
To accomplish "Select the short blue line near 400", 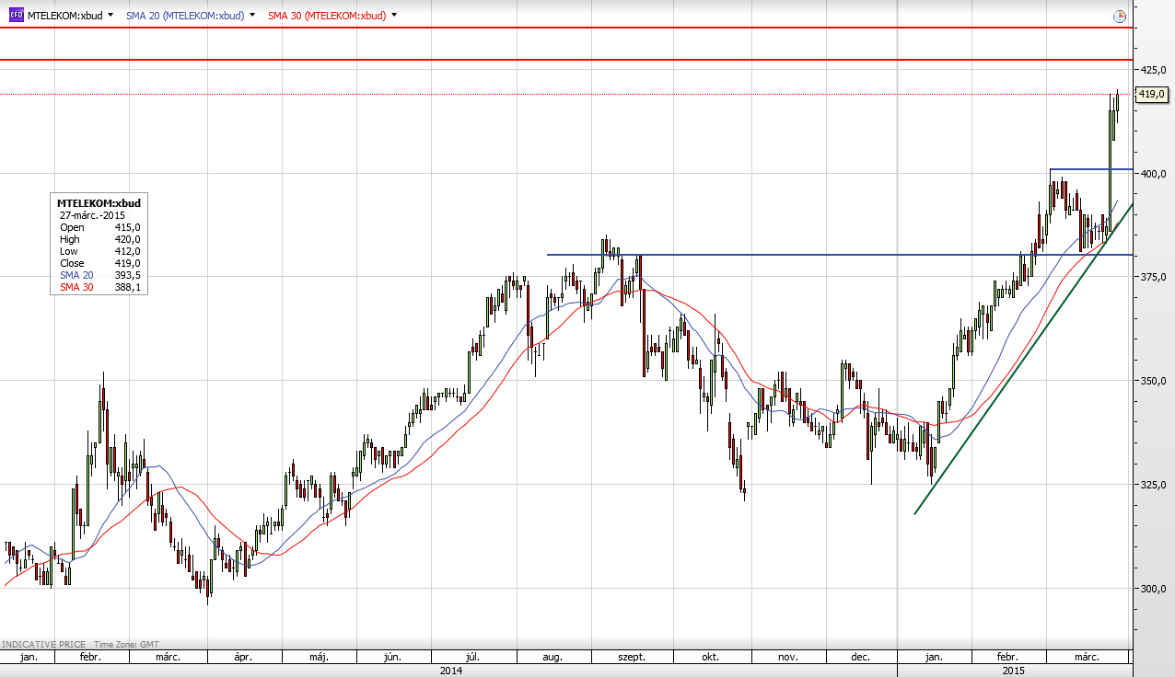I will 1091,169.
